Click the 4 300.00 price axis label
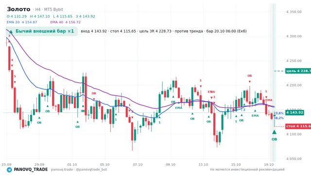 294,36
